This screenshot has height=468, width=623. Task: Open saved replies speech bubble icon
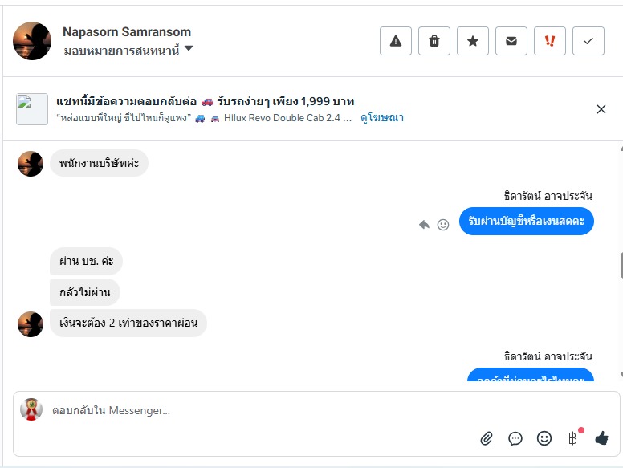click(x=515, y=438)
